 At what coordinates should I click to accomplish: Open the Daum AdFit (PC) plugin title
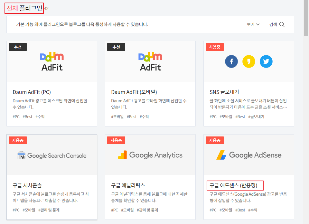[32, 92]
